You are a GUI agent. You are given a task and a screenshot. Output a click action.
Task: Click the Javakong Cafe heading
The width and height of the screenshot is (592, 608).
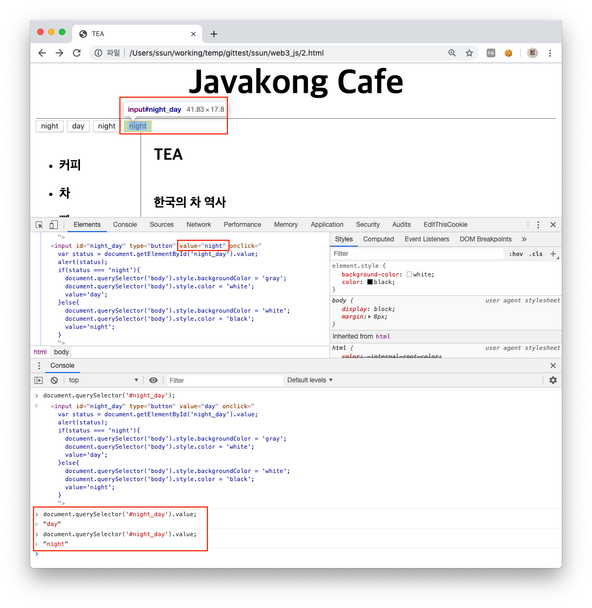296,82
